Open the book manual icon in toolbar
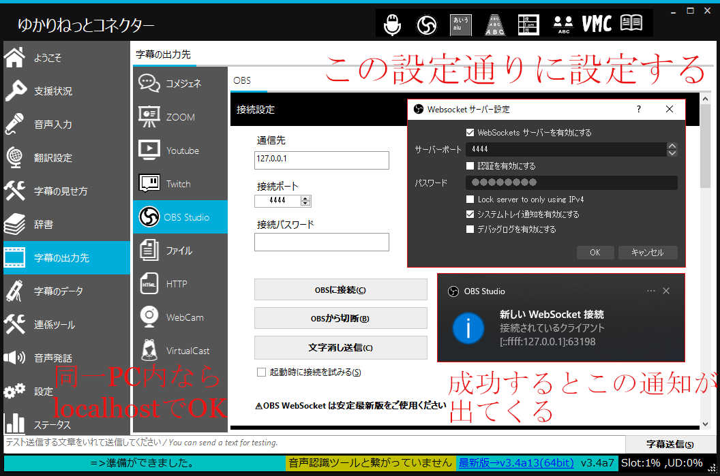 (x=631, y=23)
